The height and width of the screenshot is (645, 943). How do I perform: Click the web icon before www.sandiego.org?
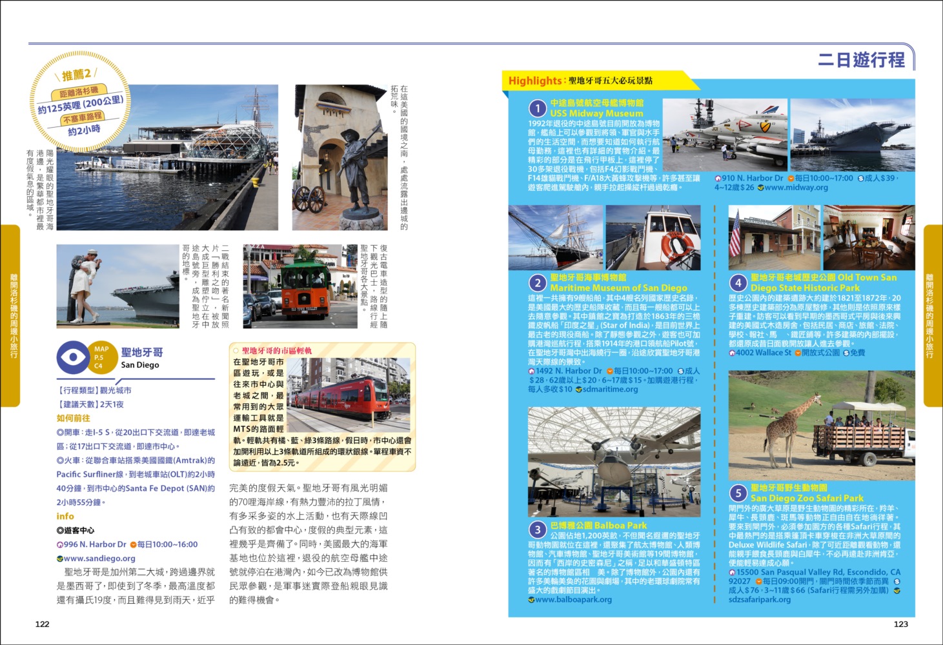pyautogui.click(x=59, y=559)
